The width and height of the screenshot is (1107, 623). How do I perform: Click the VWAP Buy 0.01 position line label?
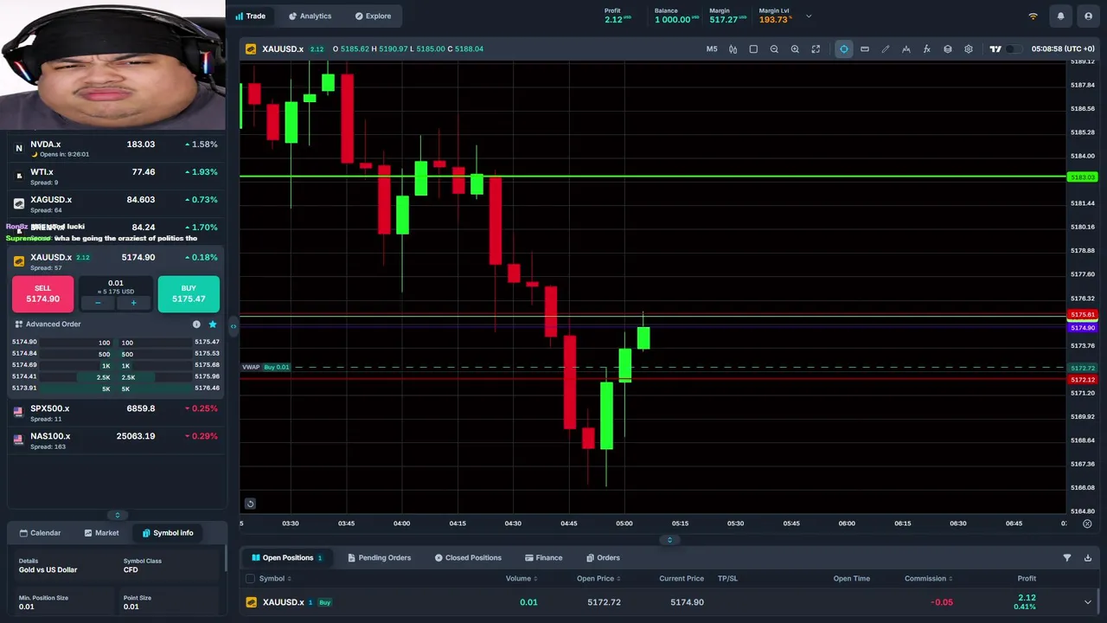point(266,367)
